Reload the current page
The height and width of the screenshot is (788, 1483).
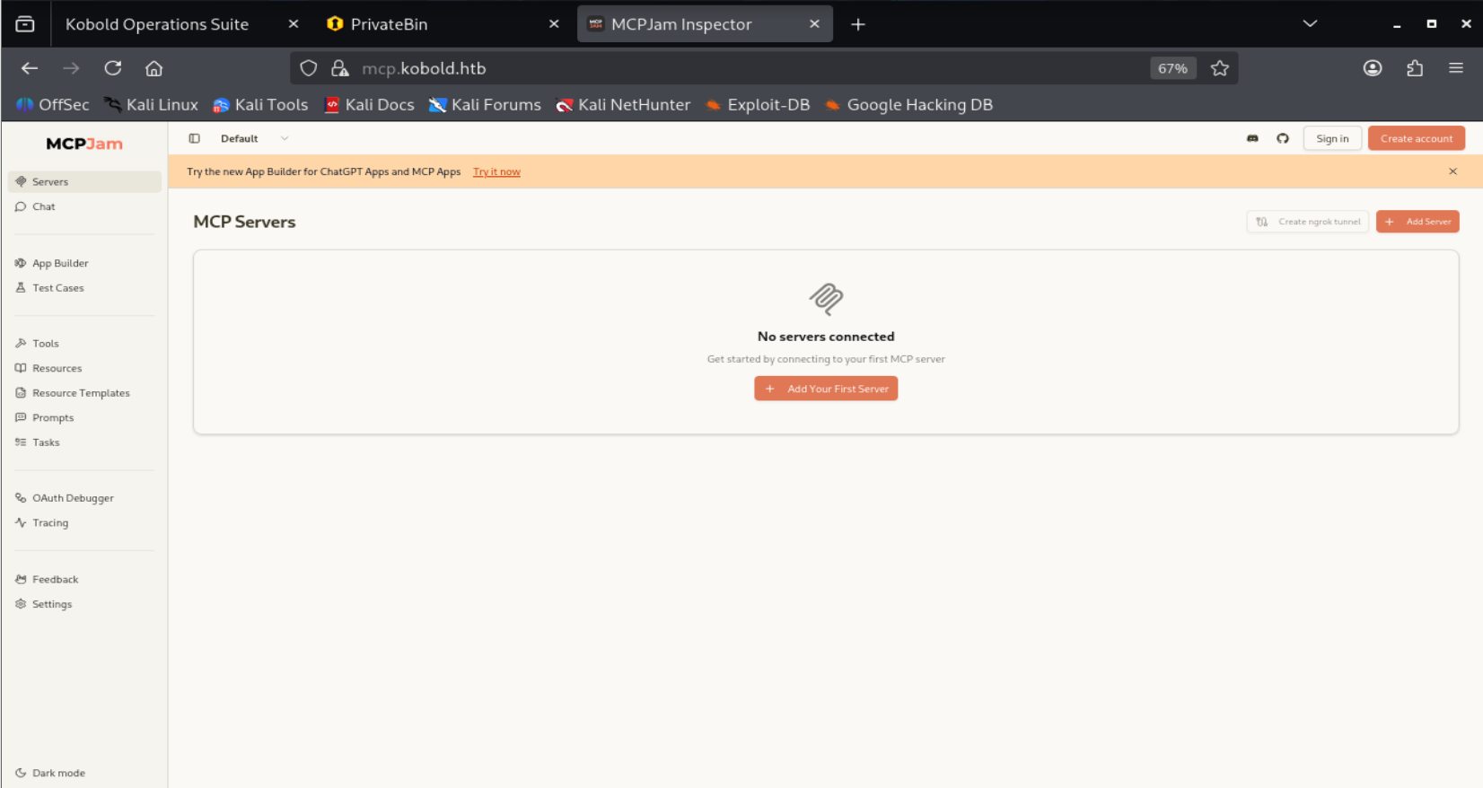tap(113, 68)
